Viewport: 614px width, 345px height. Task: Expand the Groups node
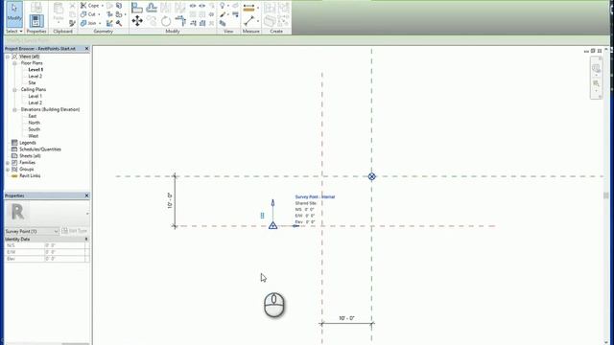coord(8,170)
